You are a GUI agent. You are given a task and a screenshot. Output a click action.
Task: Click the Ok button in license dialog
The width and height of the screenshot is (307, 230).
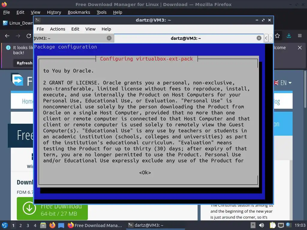click(145, 172)
